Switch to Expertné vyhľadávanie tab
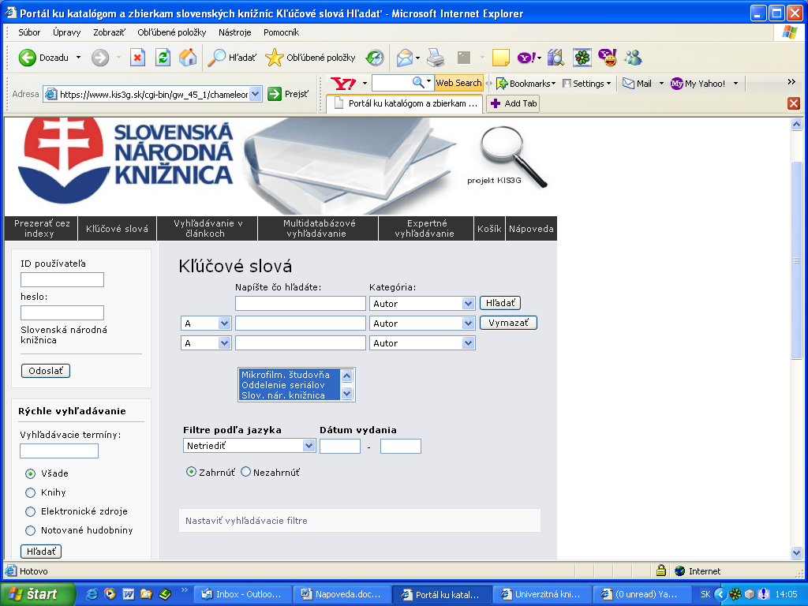Image resolution: width=808 pixels, height=606 pixels. [426, 228]
